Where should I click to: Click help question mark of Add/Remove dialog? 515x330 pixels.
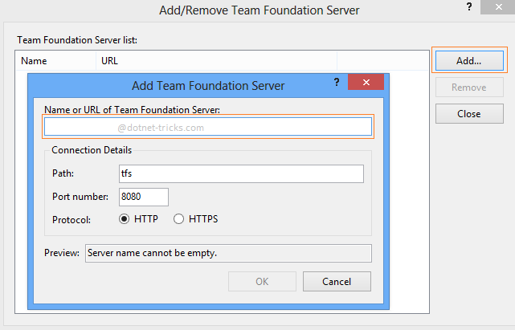[x=468, y=7]
